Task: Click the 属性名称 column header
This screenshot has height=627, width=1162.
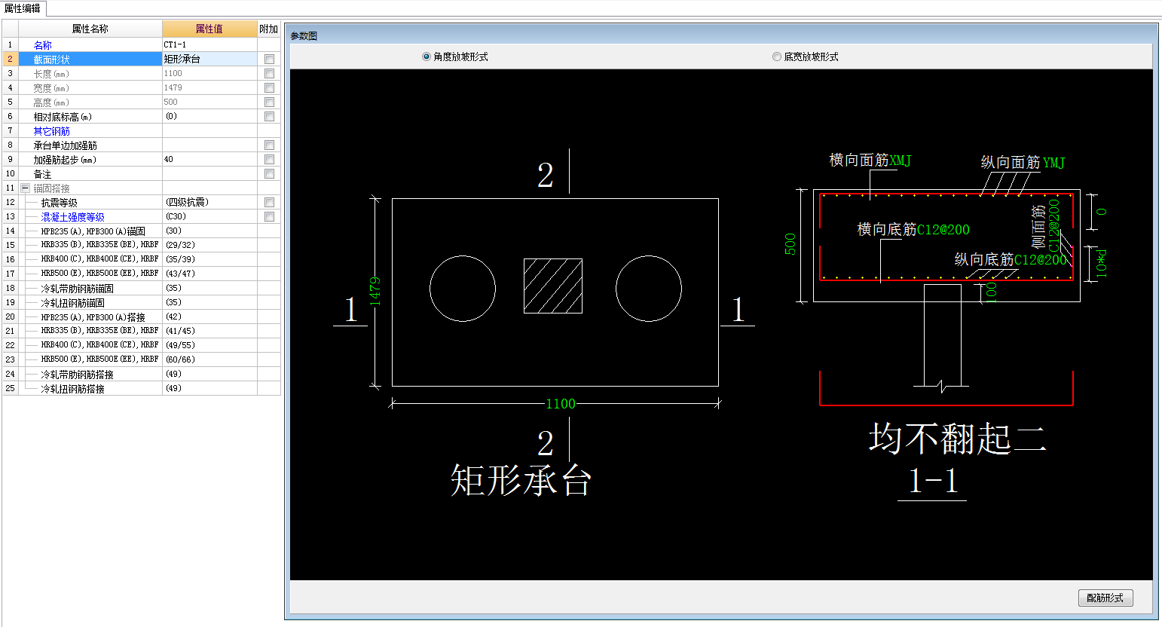Action: [x=90, y=29]
